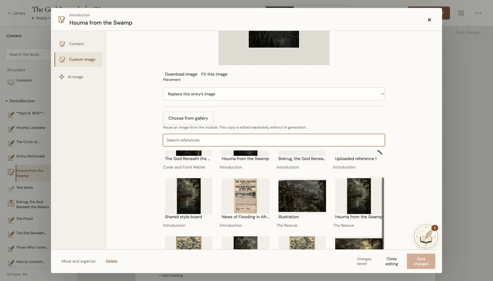Open the Houma, Louisiana entry
The height and width of the screenshot is (281, 493).
[31, 128]
